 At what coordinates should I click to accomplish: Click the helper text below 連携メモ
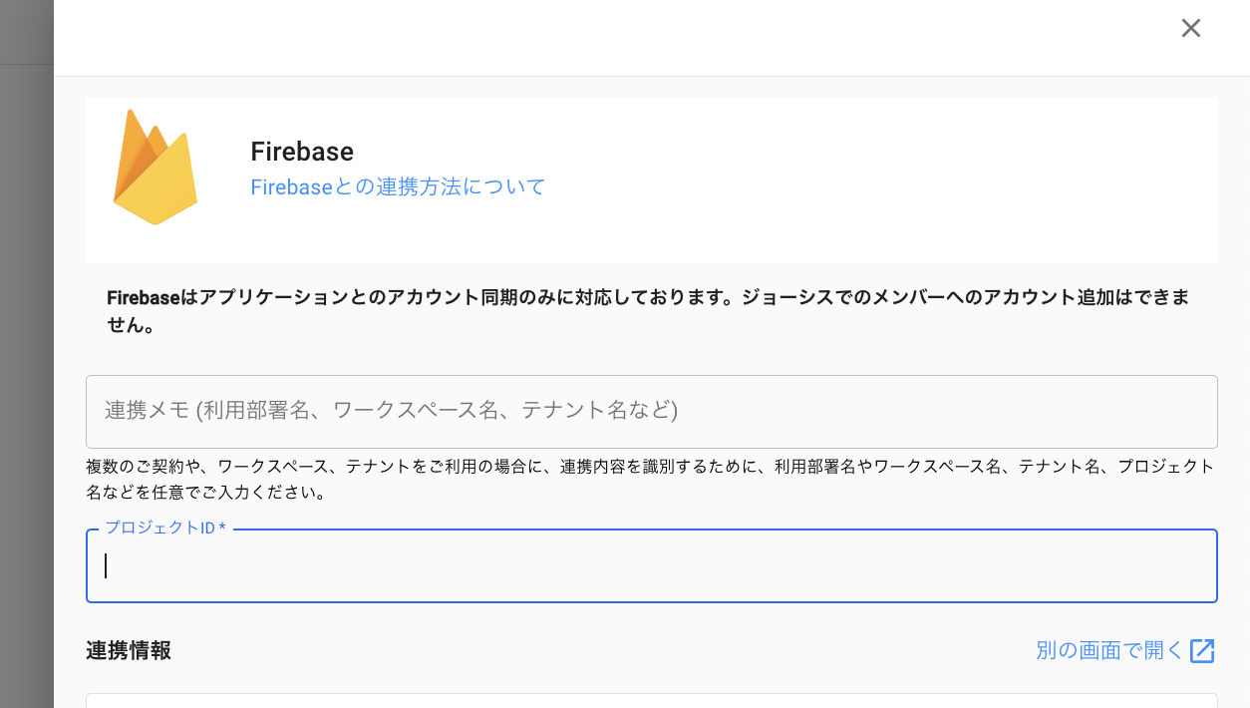[x=650, y=479]
